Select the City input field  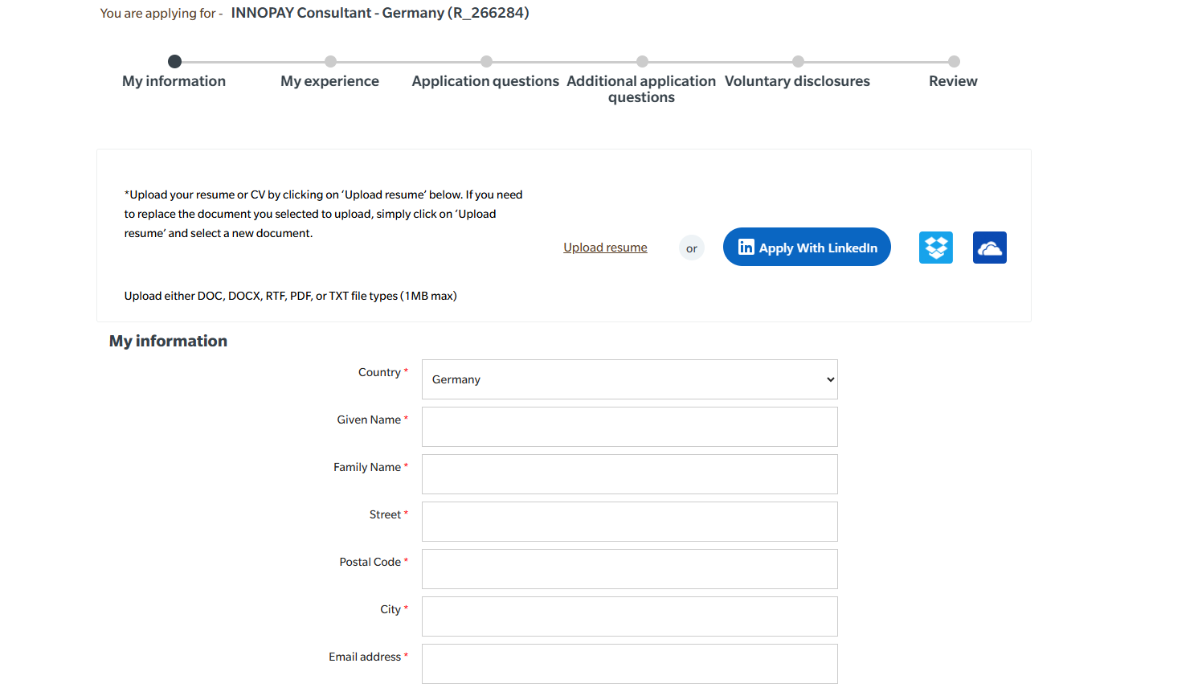(x=629, y=616)
